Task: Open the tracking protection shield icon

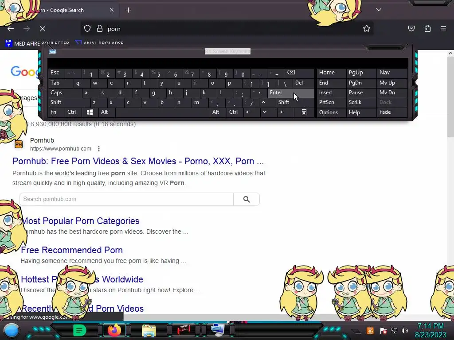Action: tap(87, 29)
